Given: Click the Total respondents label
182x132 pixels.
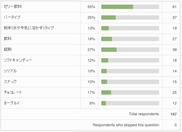Looking at the screenshot, I should (144, 114).
